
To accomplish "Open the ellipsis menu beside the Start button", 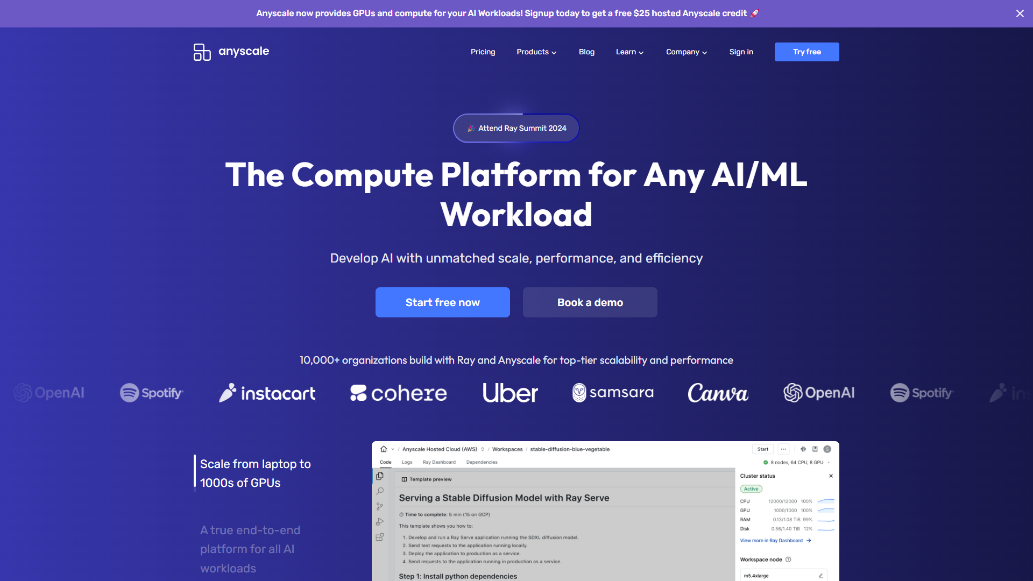I will pyautogui.click(x=784, y=449).
